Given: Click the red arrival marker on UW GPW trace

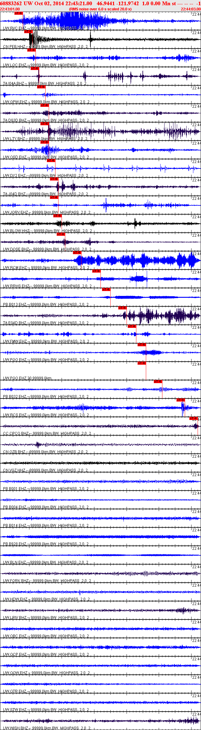Looking at the screenshot, I should tap(41, 87).
